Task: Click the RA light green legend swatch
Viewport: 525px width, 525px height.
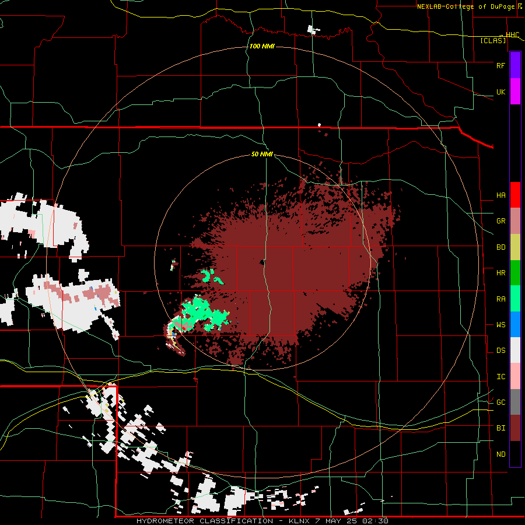Action: click(515, 299)
